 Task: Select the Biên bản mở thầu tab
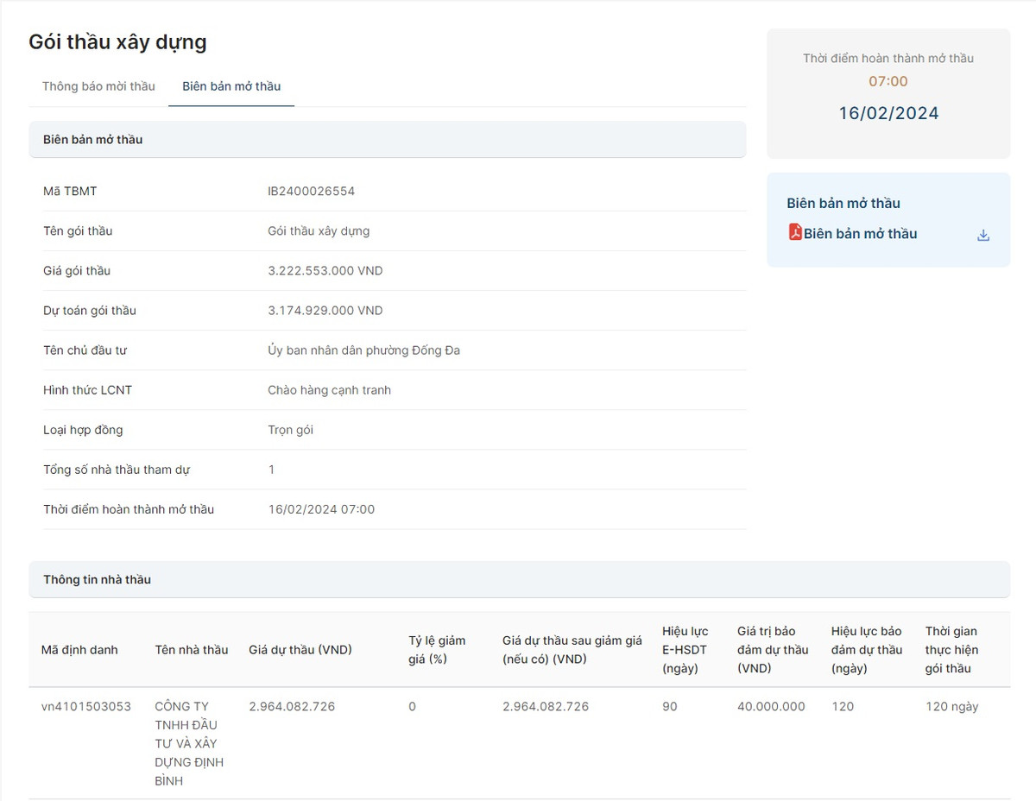coord(231,86)
